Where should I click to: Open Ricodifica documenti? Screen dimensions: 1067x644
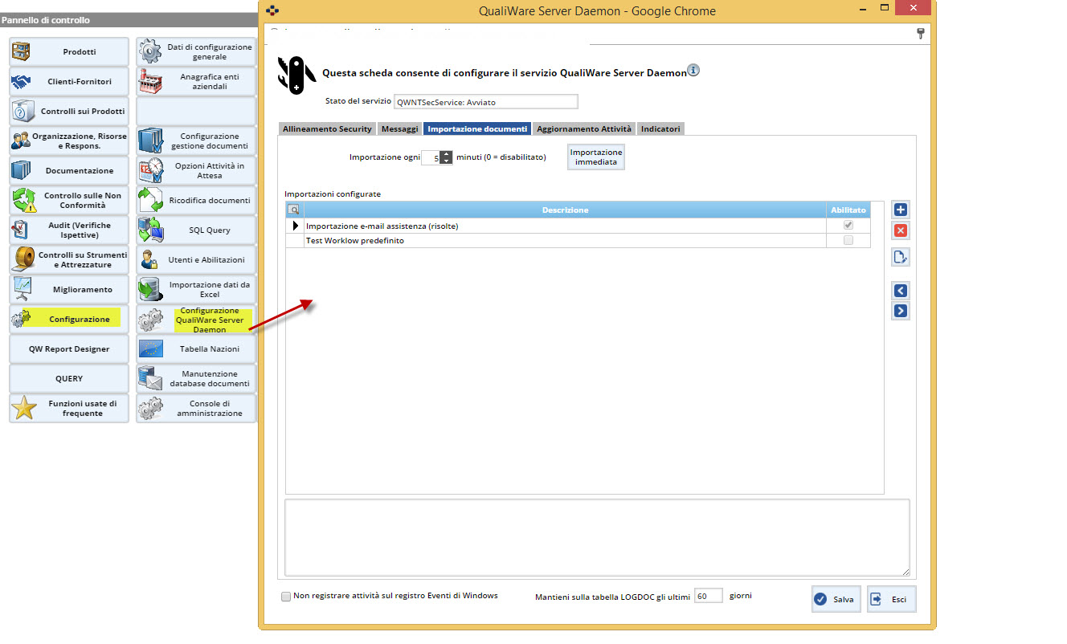point(196,201)
